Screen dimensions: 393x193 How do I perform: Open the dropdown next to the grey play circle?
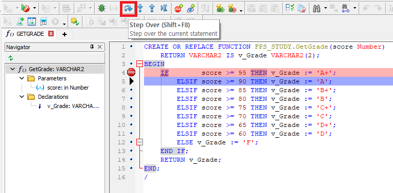[x=64, y=24]
